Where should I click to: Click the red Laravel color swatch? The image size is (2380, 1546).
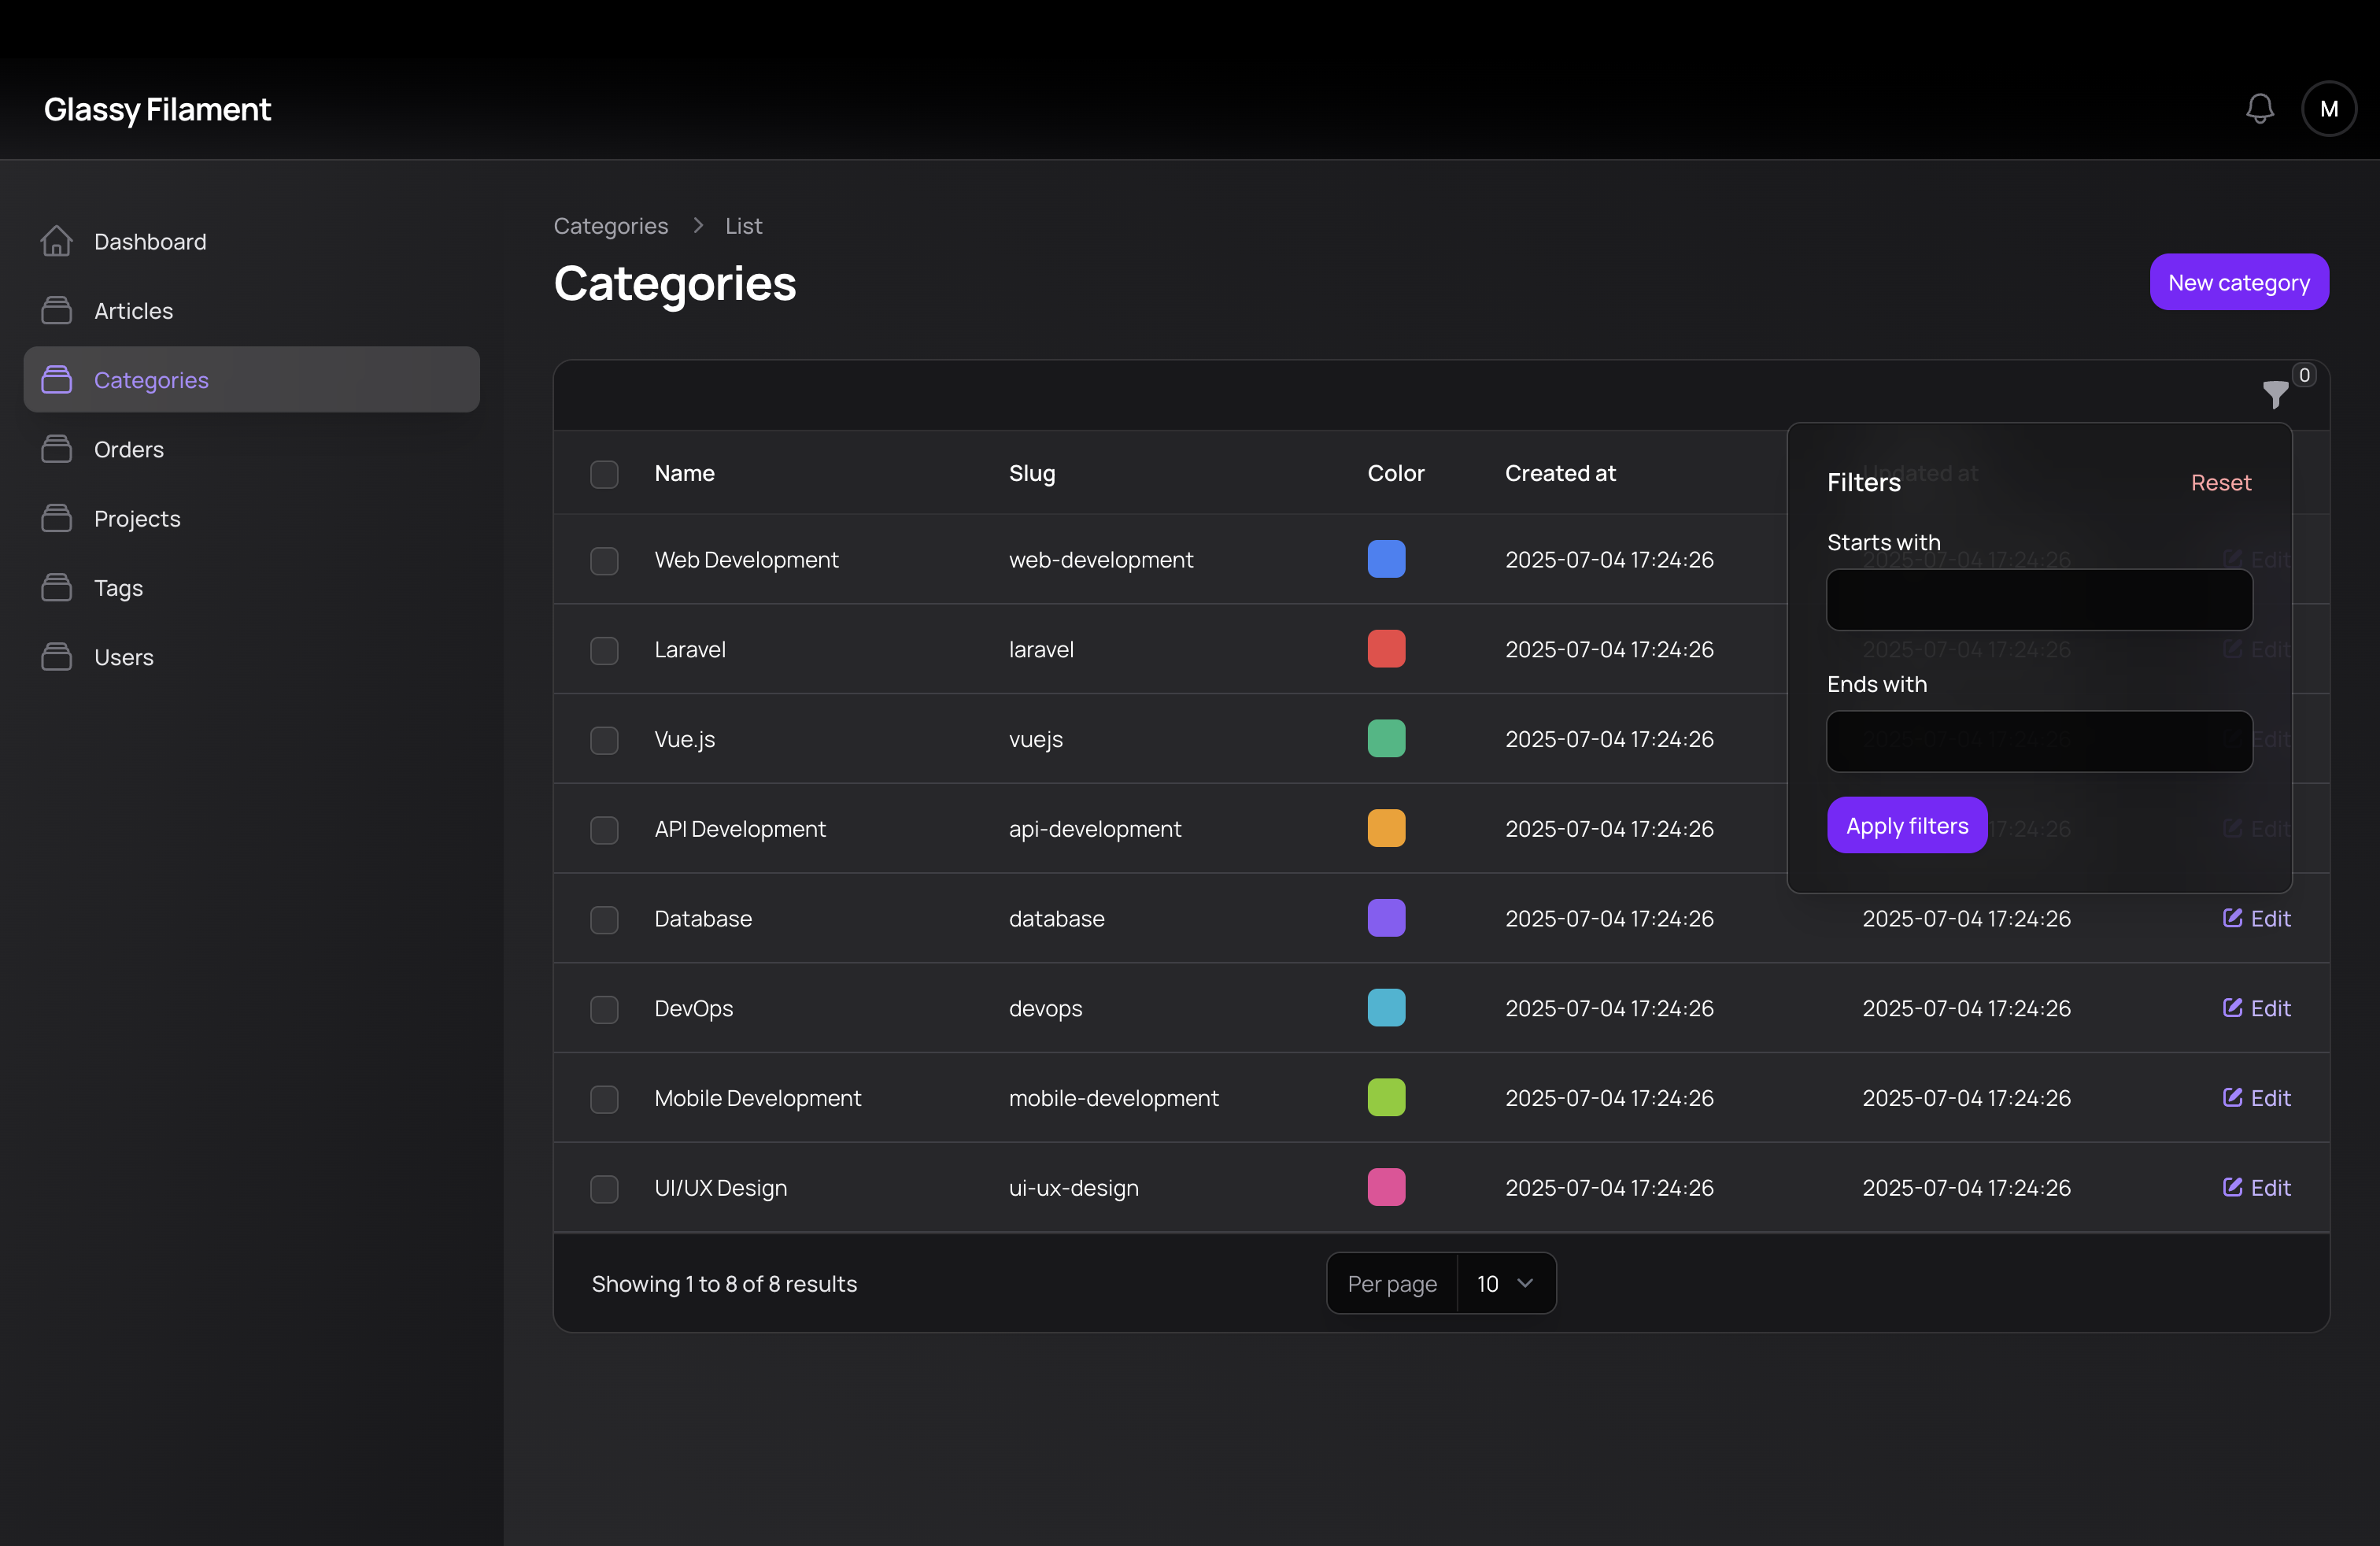tap(1386, 649)
